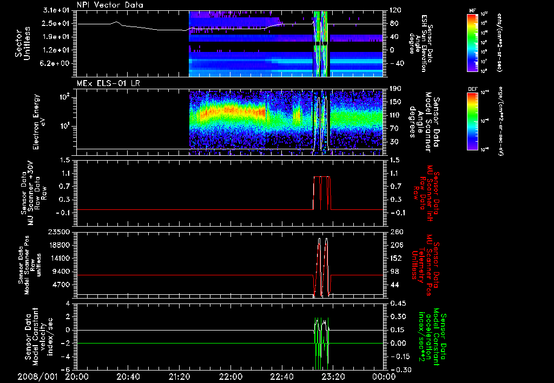Click the '152' telemetry tick label
Image resolution: width=554 pixels, height=383 pixels.
pyautogui.click(x=397, y=258)
